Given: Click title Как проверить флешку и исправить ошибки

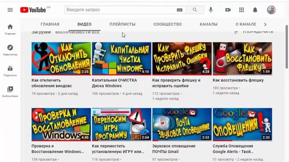Looking at the screenshot, I should point(176,83).
